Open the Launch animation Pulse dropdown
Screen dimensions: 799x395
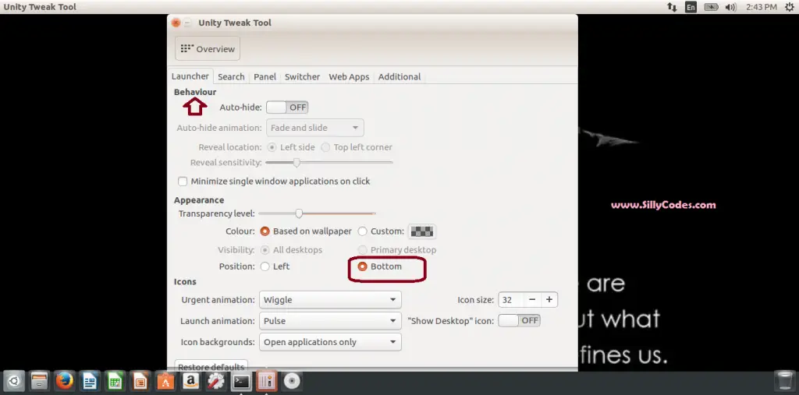click(x=330, y=321)
